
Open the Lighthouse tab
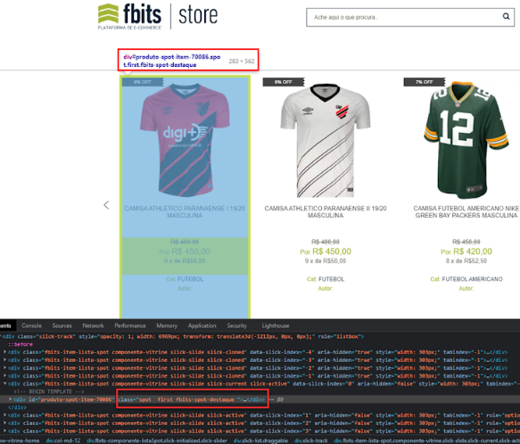[276, 325]
